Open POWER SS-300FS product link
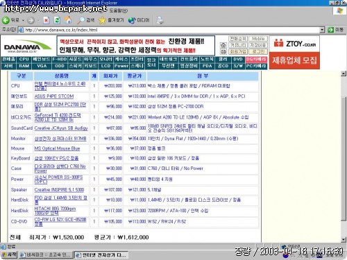 click(x=58, y=180)
